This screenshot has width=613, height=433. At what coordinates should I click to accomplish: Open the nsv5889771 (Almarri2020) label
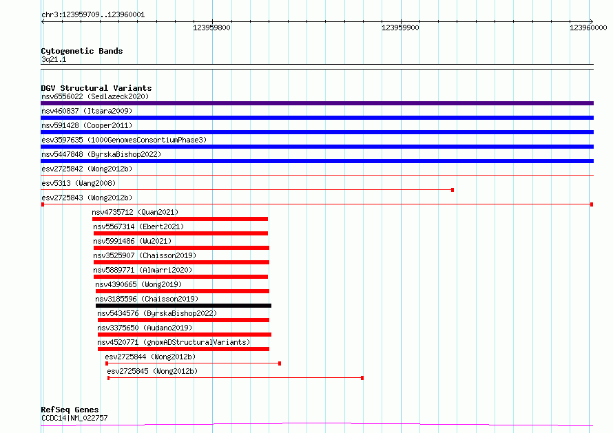click(x=143, y=270)
